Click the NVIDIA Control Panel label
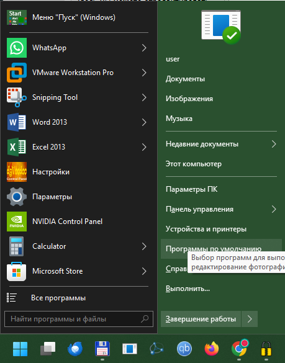Image resolution: width=285 pixels, height=363 pixels. [67, 222]
